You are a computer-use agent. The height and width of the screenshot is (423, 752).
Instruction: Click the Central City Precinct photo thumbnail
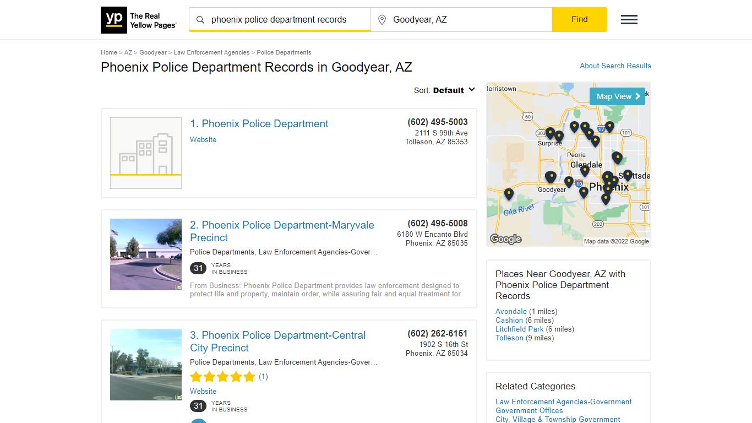coord(146,365)
